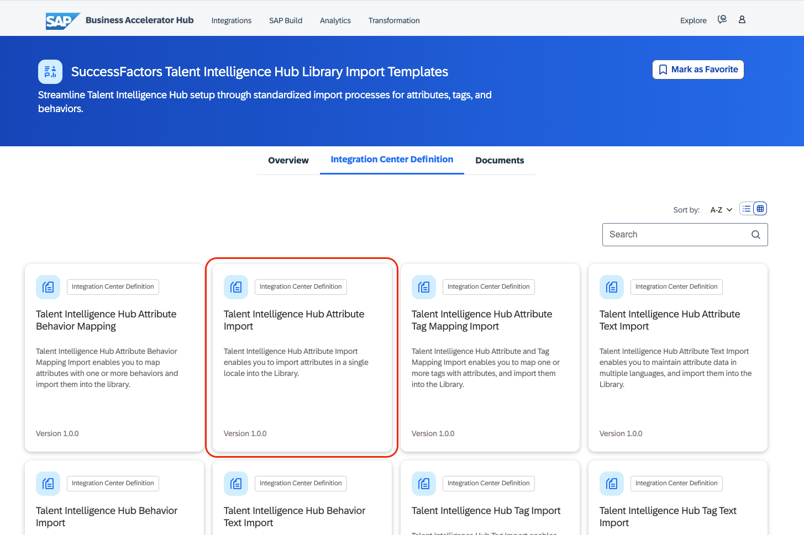Open the user profile icon
Image resolution: width=804 pixels, height=535 pixels.
742,20
